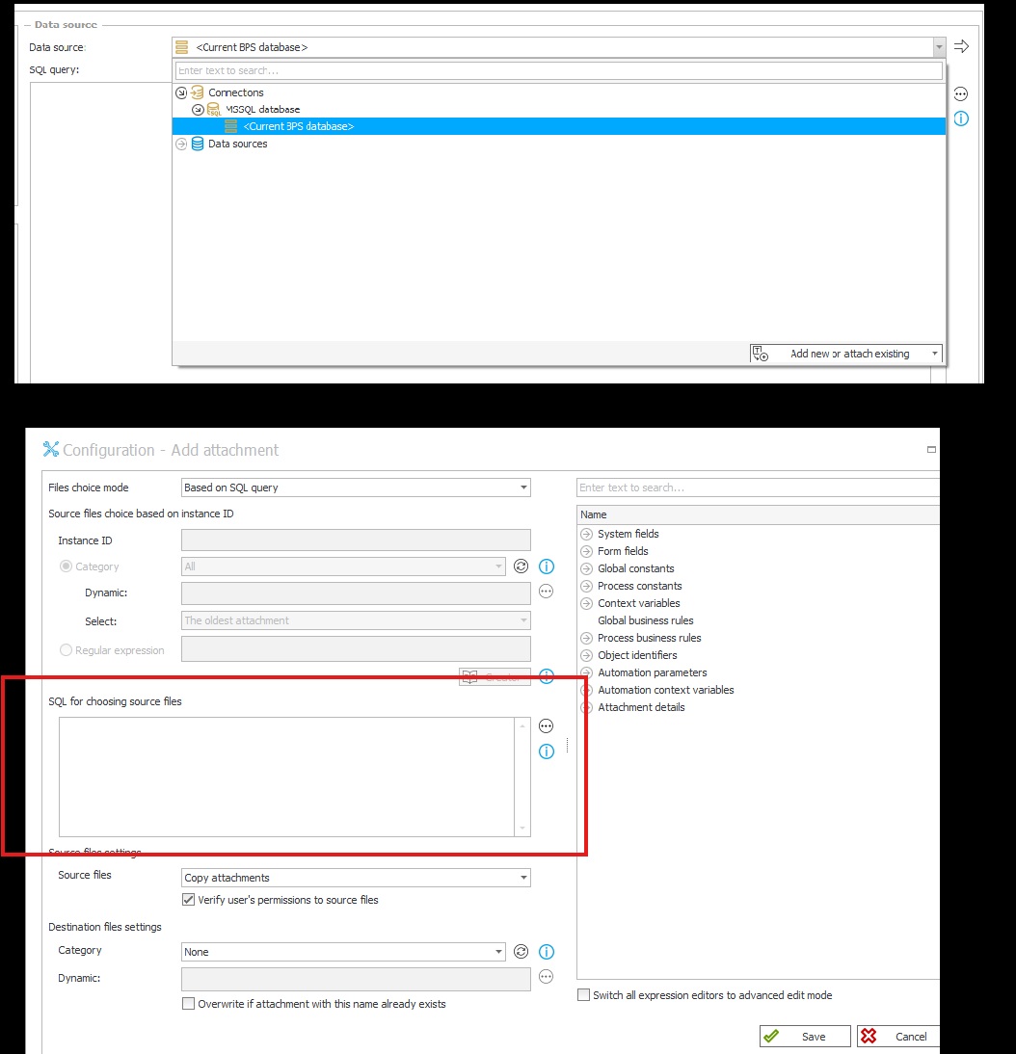Click info icon next to destination Category None

tap(547, 952)
